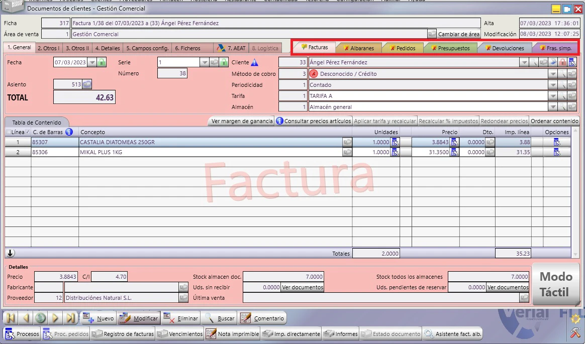Click the blue info icon beside C. de Barras
The width and height of the screenshot is (585, 344).
tap(69, 132)
